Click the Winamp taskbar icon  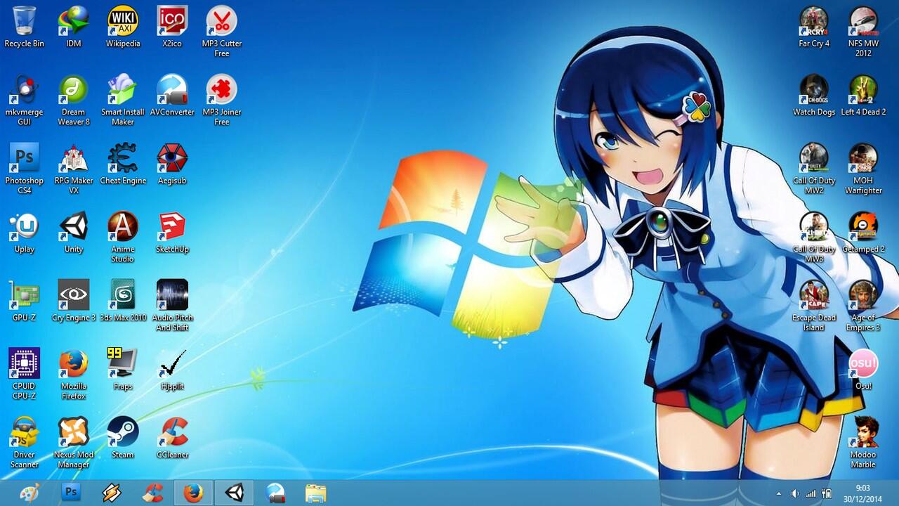click(112, 493)
